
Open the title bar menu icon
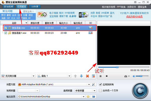click(x=135, y=2)
